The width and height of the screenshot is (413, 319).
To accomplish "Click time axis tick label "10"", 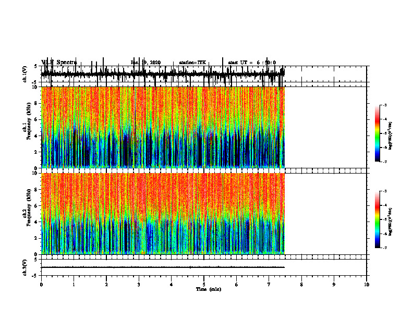I will [x=367, y=285].
